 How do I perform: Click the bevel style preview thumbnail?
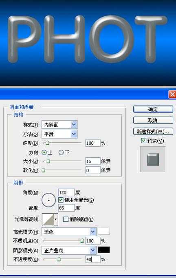coord(153,159)
